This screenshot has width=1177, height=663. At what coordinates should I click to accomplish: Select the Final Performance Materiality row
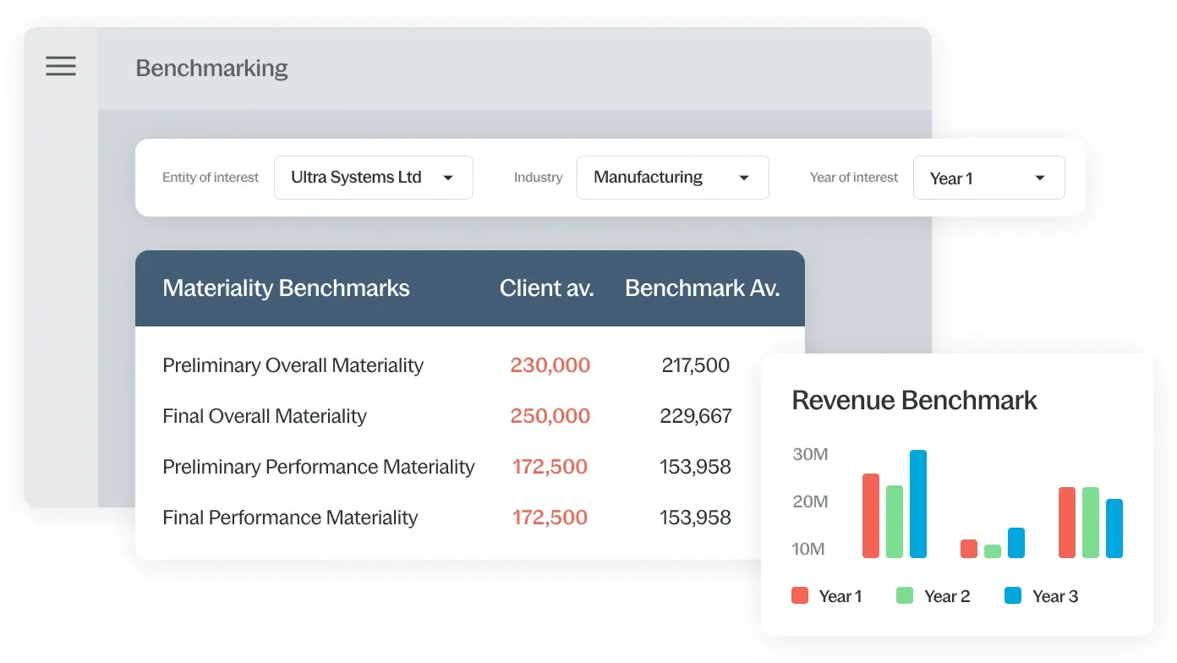point(290,518)
